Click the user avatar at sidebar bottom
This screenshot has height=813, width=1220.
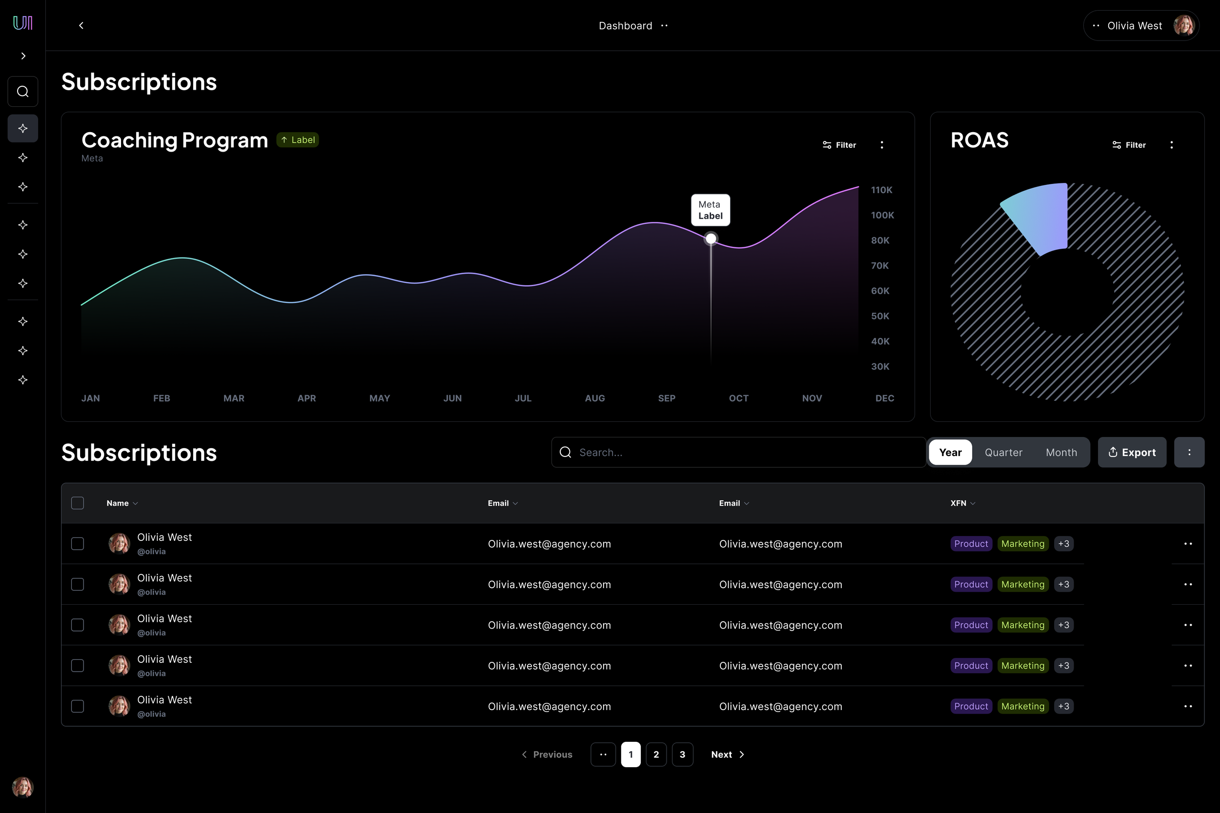click(x=23, y=787)
